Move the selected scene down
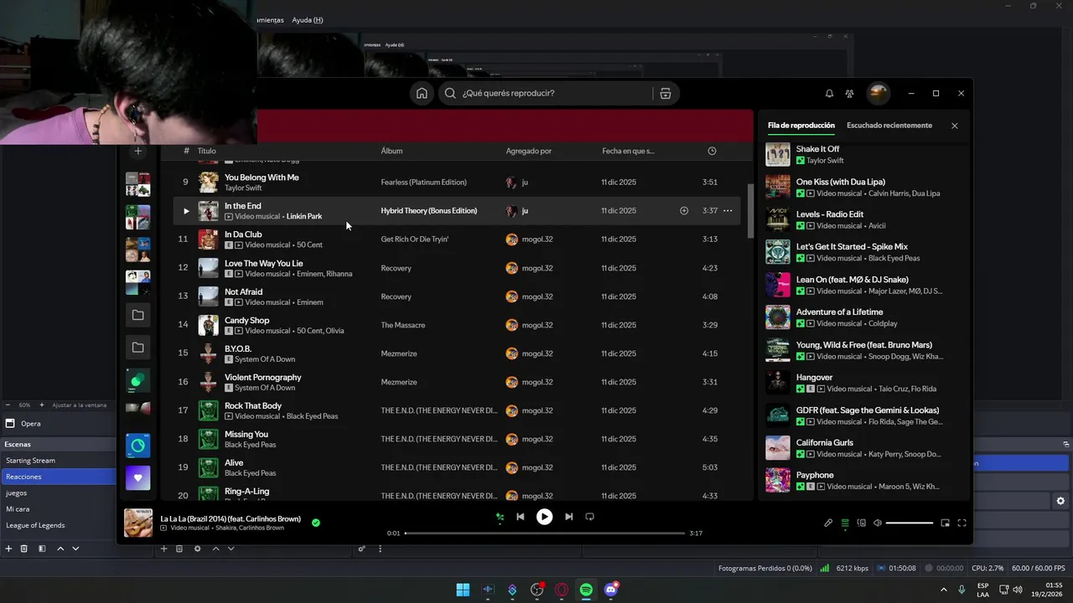Screen dimensions: 1073x603 (x=75, y=549)
